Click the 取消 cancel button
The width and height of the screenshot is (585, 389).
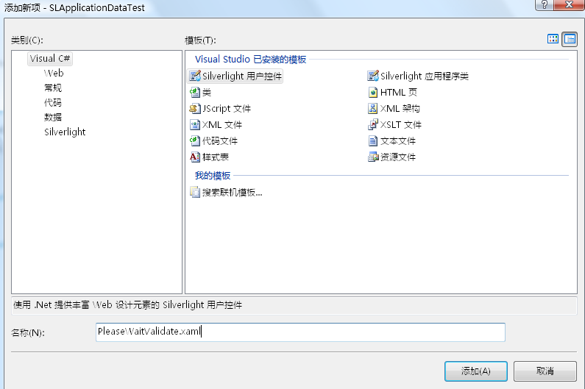[x=545, y=371]
